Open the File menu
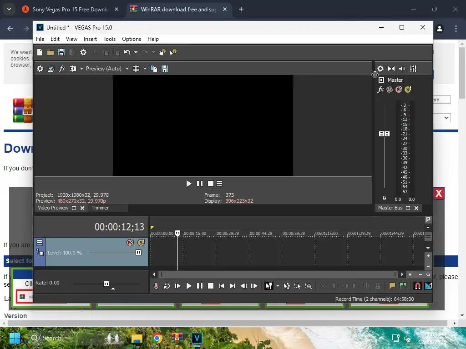 click(40, 39)
